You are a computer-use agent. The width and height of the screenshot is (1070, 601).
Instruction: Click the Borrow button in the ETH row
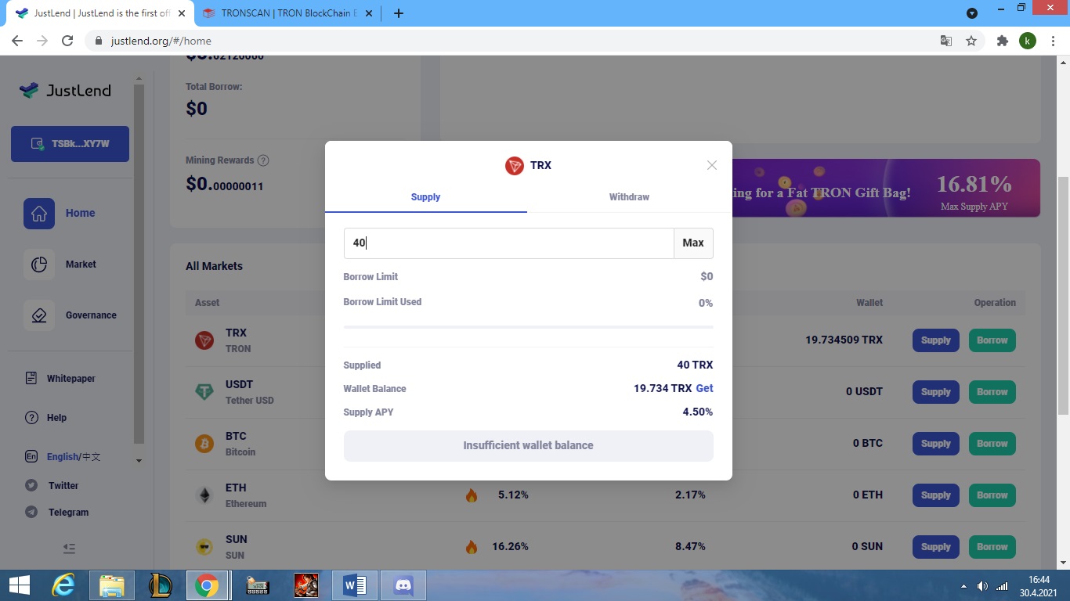tap(992, 495)
